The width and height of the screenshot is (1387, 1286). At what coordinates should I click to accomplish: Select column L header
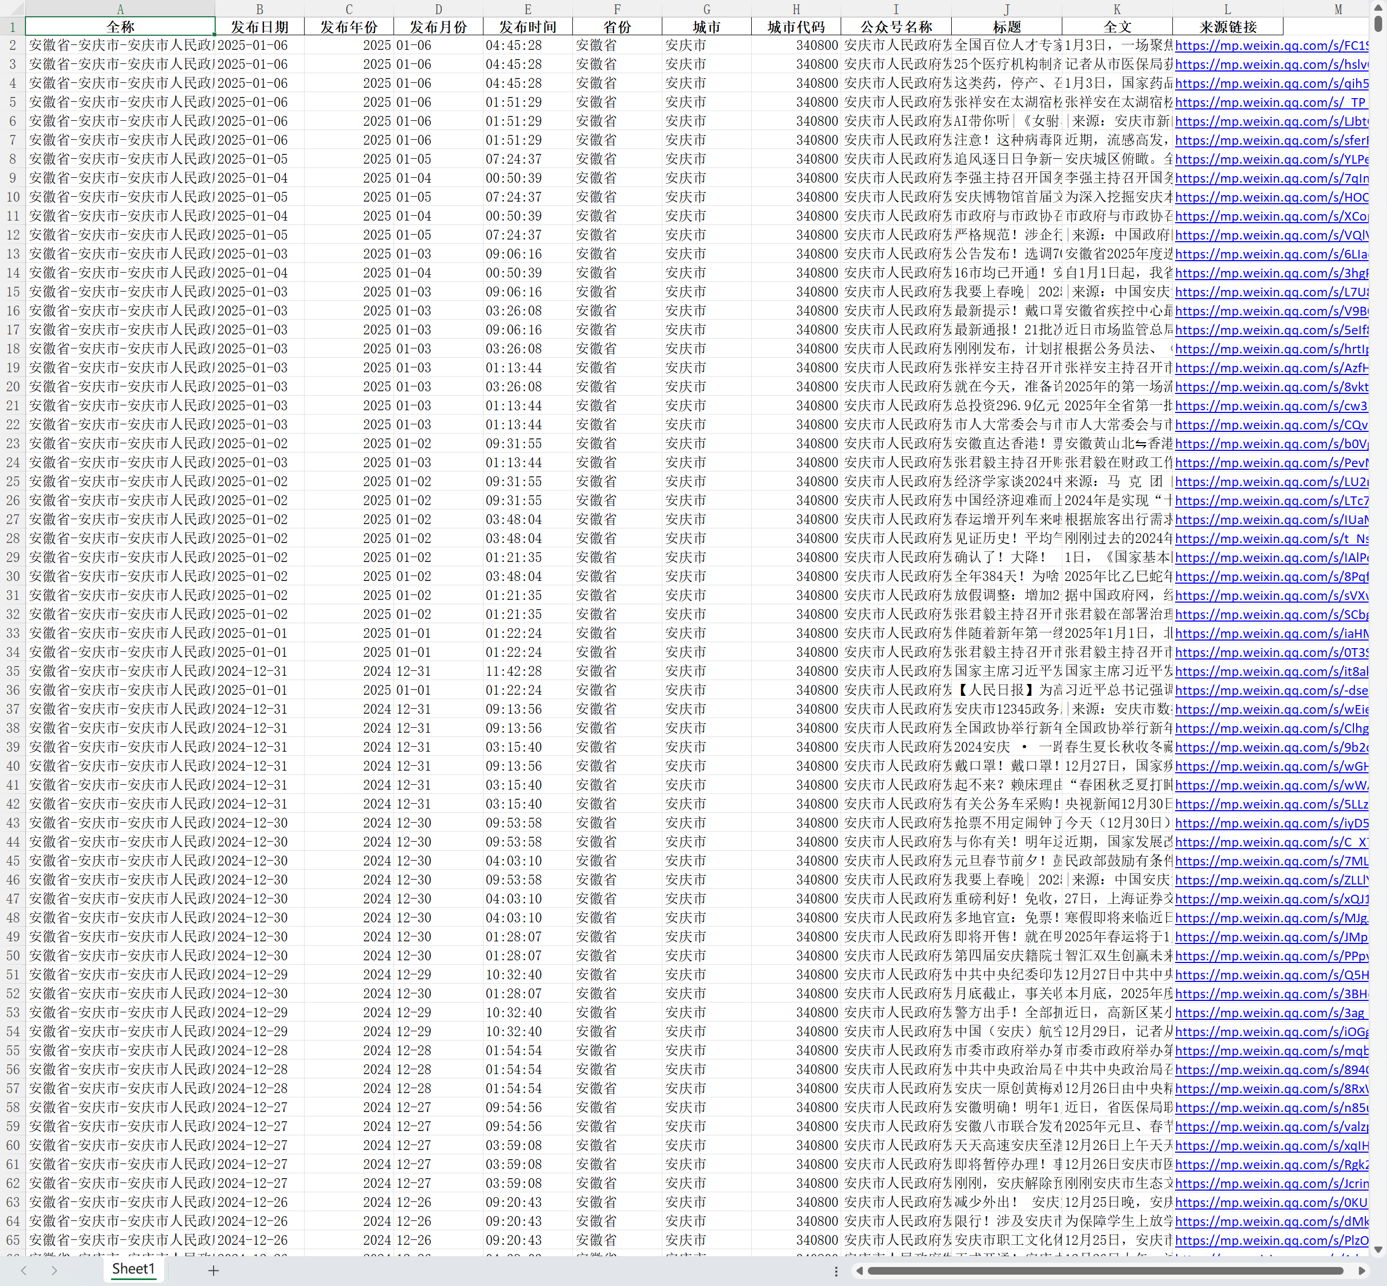(1228, 9)
